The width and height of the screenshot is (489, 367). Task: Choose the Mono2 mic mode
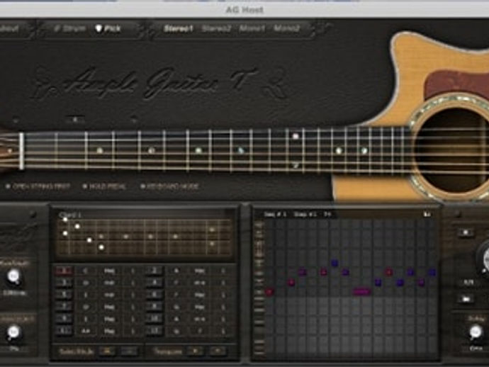click(x=286, y=28)
